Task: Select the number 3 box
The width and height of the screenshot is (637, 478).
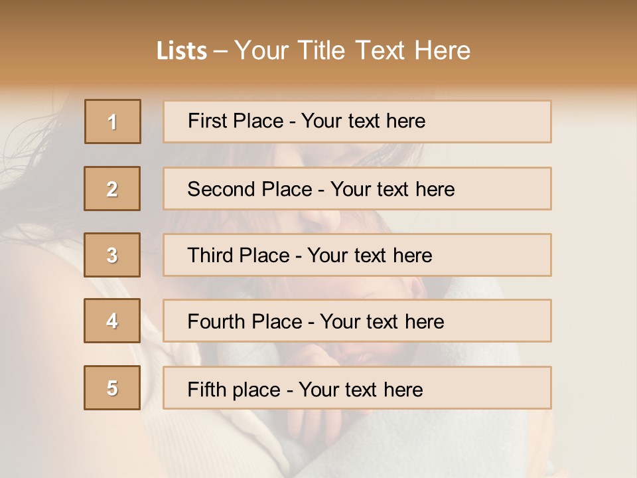Action: (112, 255)
